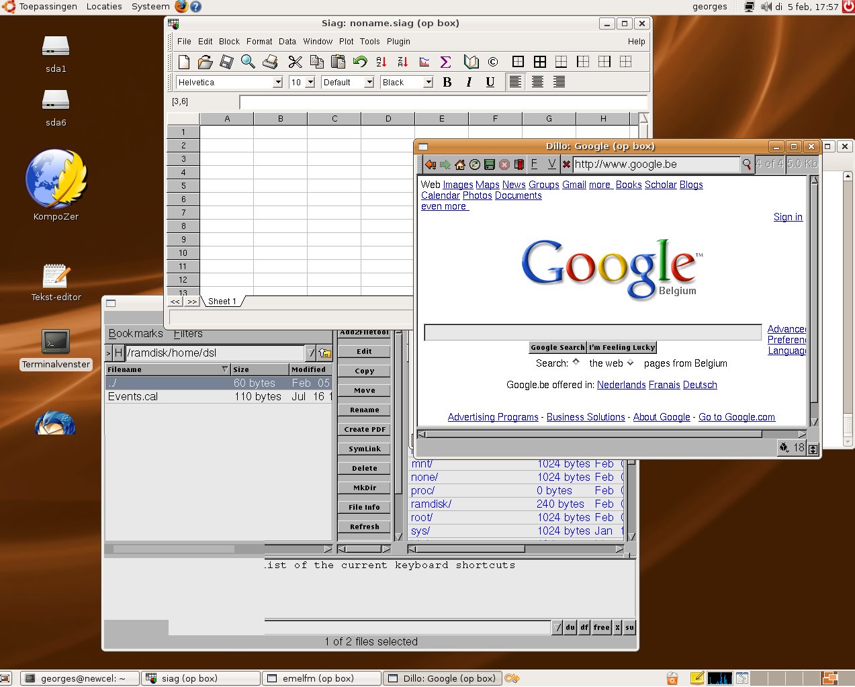Screen dimensions: 855x687
Task: Click the Print icon in Siag
Action: click(270, 62)
